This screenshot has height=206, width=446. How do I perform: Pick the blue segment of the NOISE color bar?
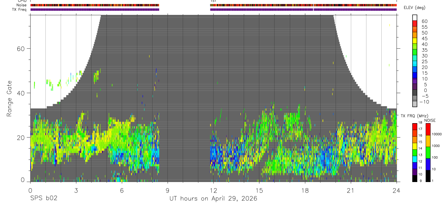pos(428,164)
